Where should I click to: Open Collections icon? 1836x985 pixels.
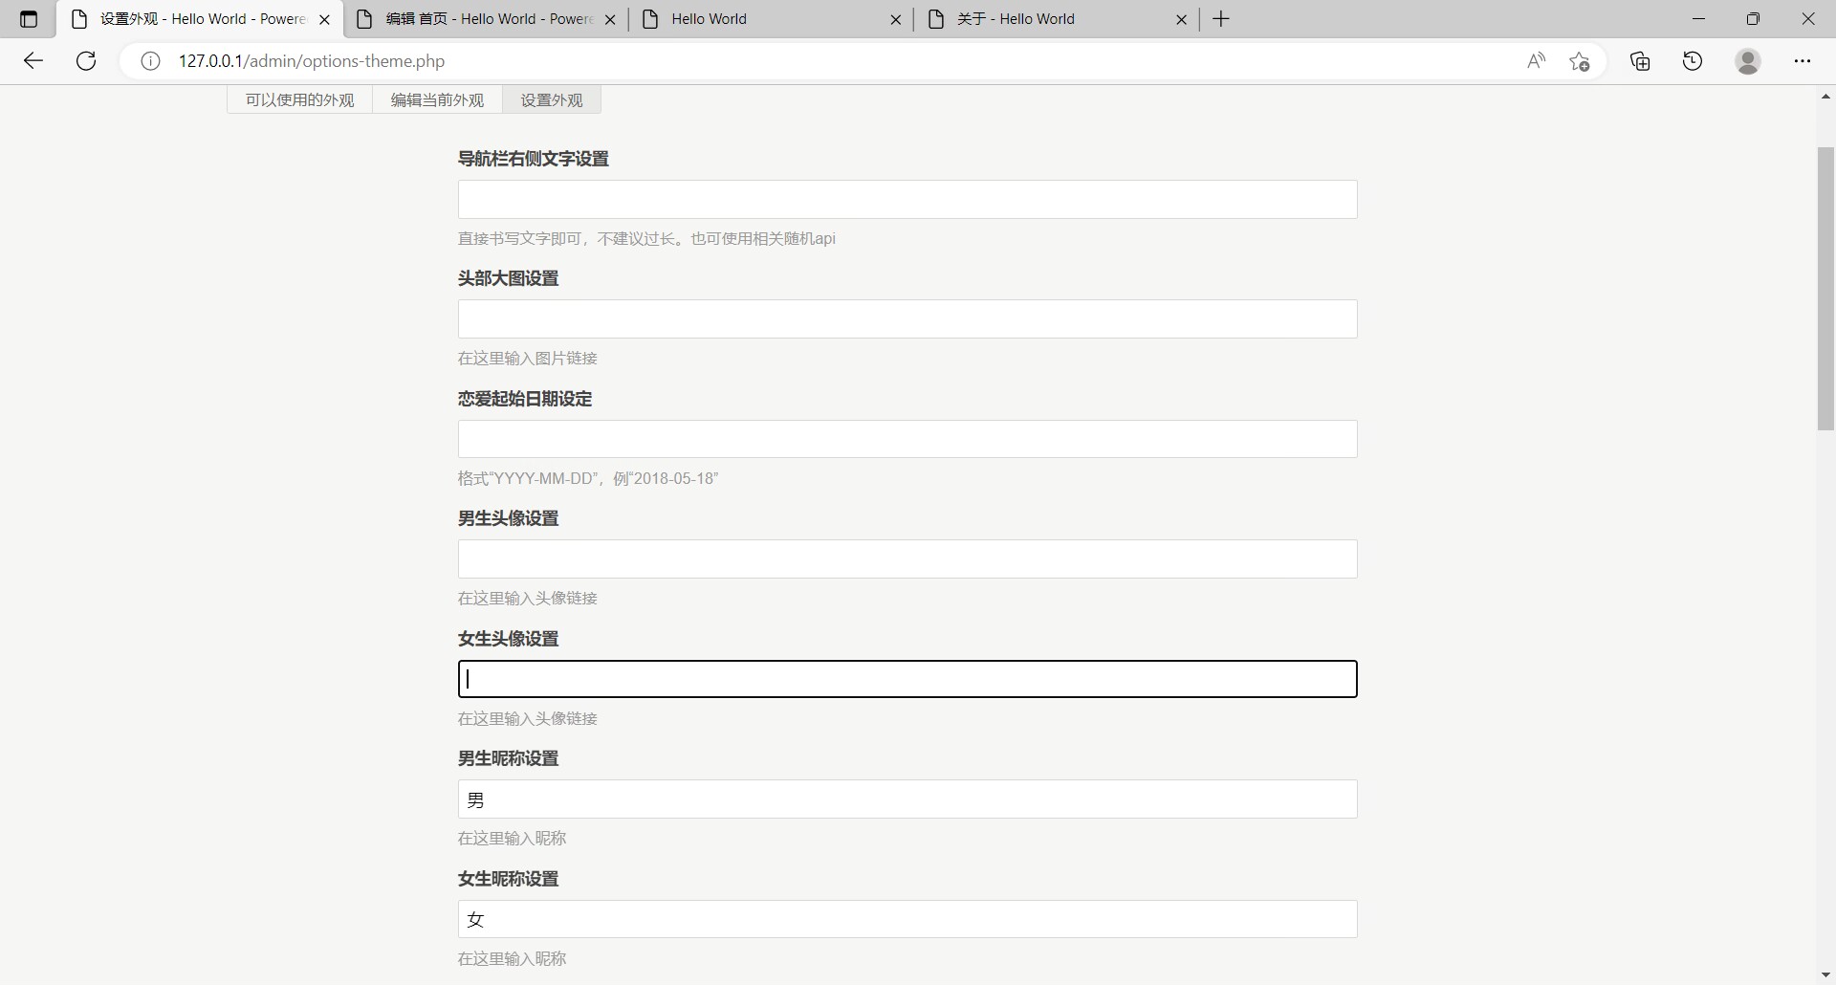coord(1641,61)
